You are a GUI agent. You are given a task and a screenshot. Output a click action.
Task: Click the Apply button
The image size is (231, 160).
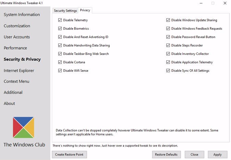coord(217,155)
